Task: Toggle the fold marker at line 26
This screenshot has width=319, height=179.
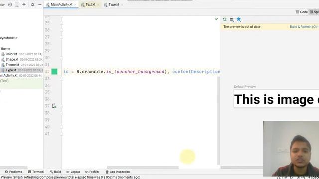Action: pyautogui.click(x=61, y=30)
